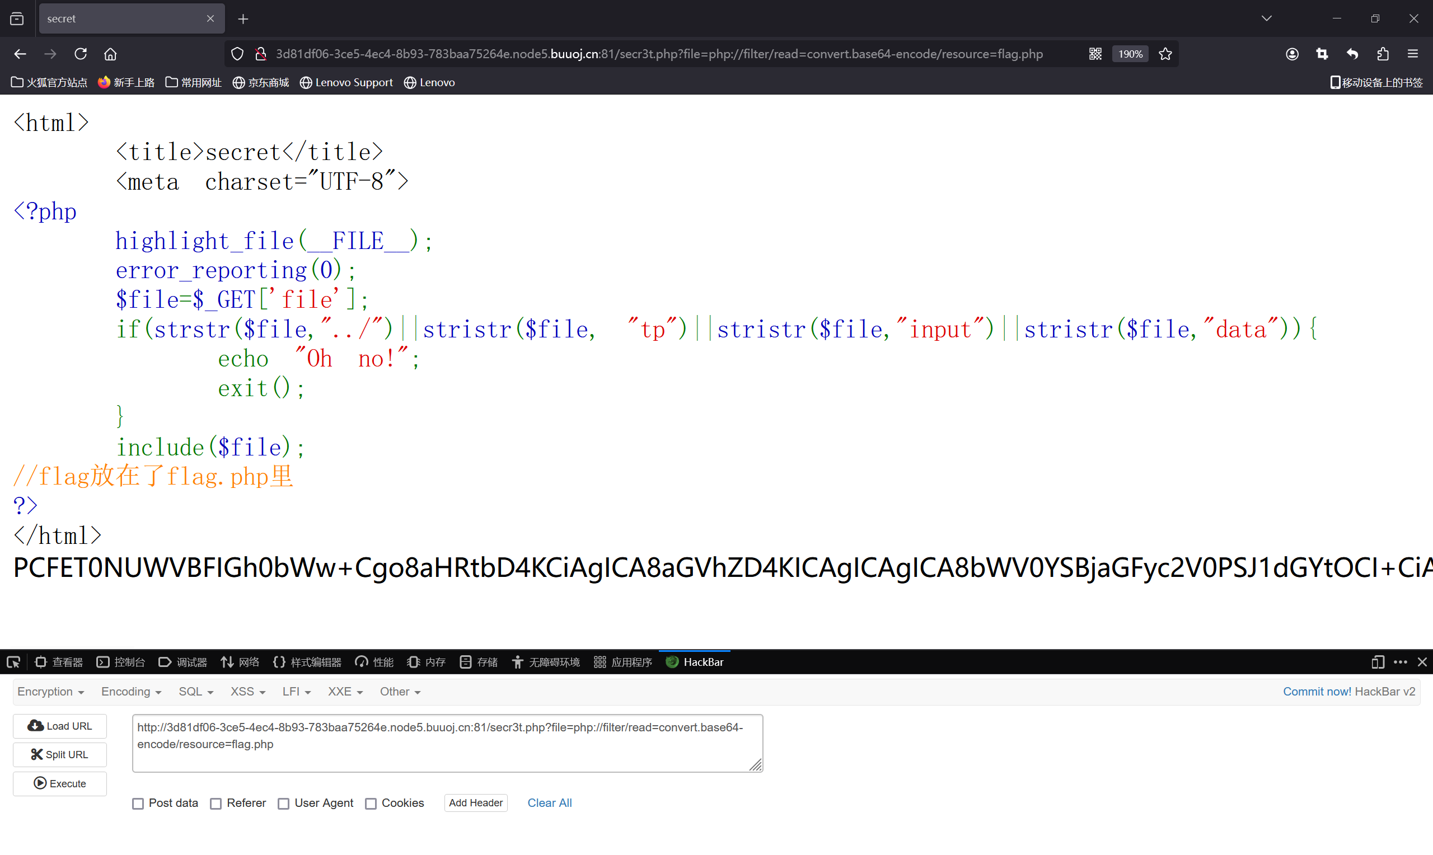Open the SQL dropdown menu

click(195, 692)
